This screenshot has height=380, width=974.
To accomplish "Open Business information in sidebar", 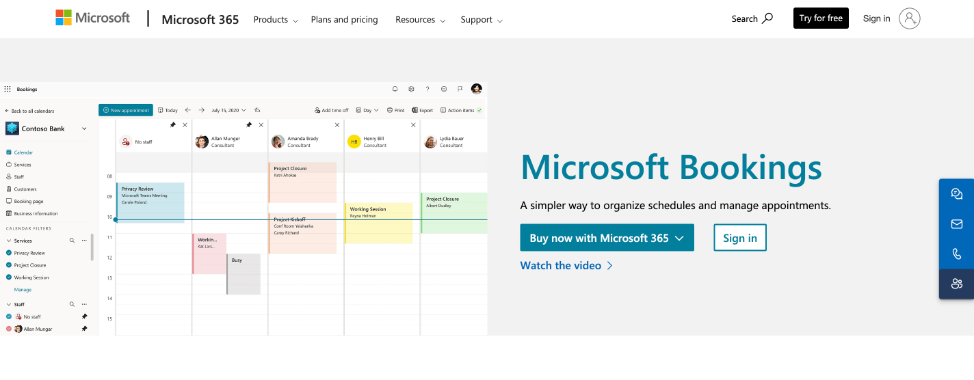I will [x=32, y=213].
